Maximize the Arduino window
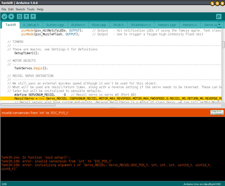 coord(217,3)
